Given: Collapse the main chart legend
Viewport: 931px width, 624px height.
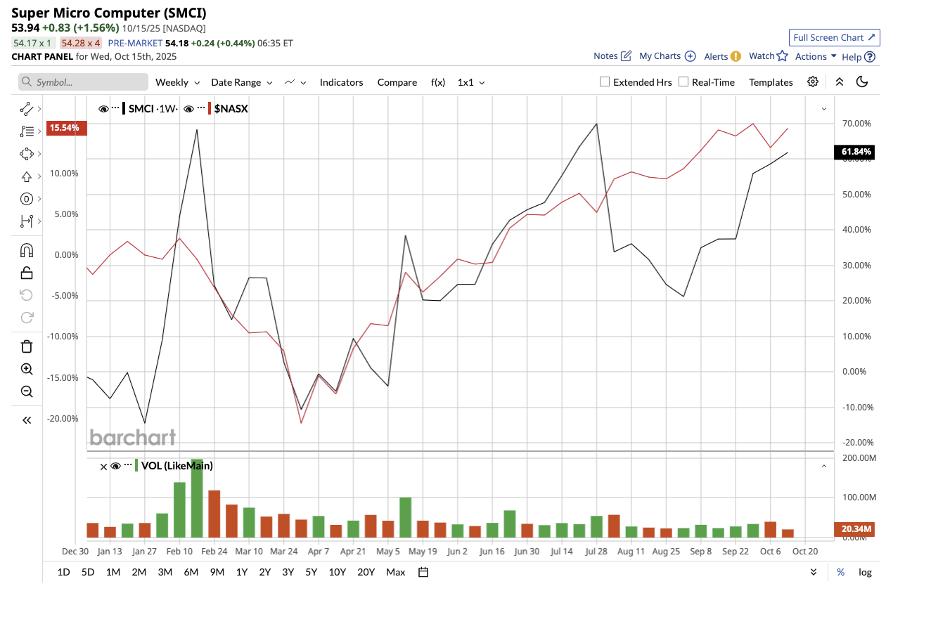Looking at the screenshot, I should click(x=823, y=109).
